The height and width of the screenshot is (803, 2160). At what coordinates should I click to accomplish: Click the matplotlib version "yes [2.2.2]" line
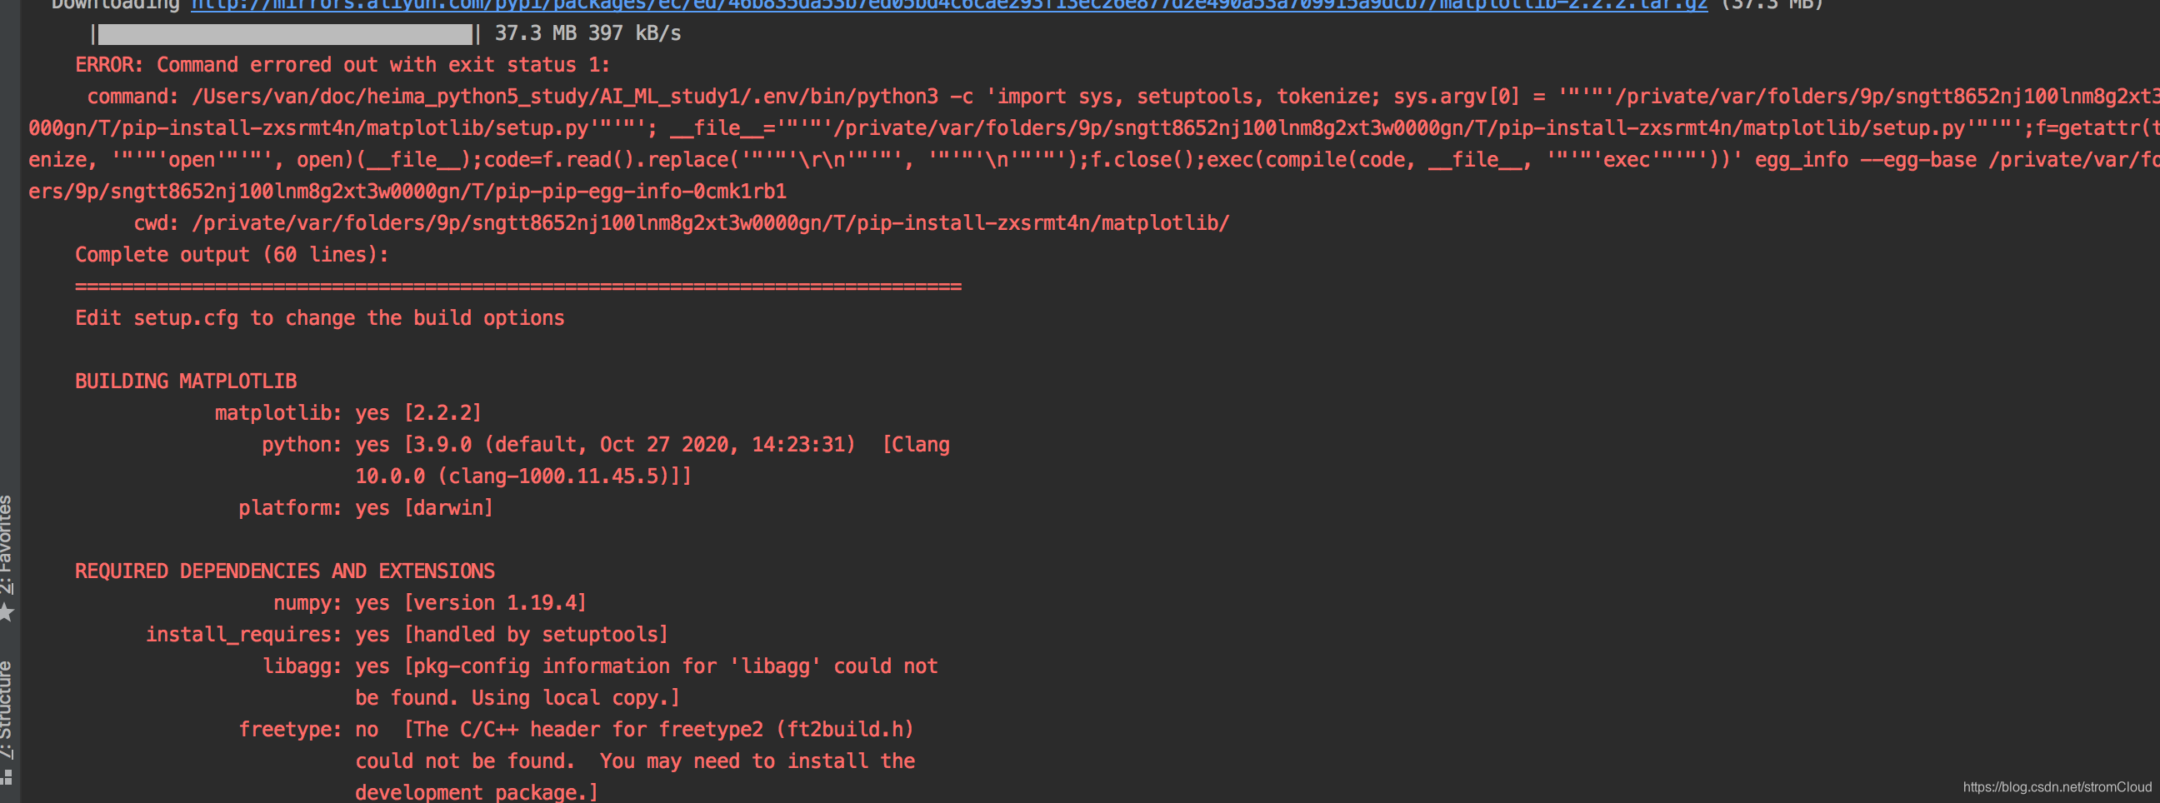point(348,411)
